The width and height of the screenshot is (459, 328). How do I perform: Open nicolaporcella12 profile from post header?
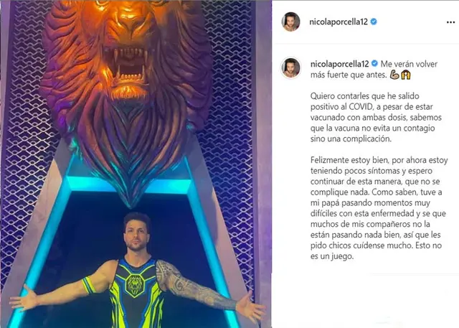pyautogui.click(x=339, y=22)
